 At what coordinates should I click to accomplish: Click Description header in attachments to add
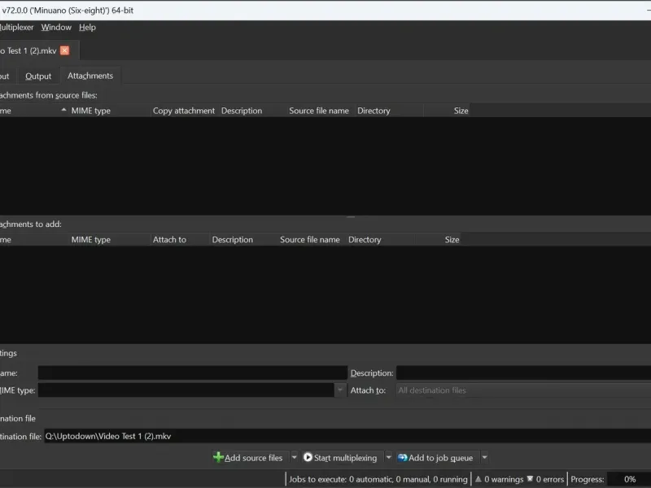tap(232, 240)
